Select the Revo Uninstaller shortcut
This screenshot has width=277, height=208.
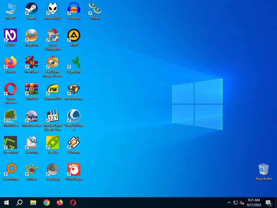pyautogui.click(x=53, y=40)
